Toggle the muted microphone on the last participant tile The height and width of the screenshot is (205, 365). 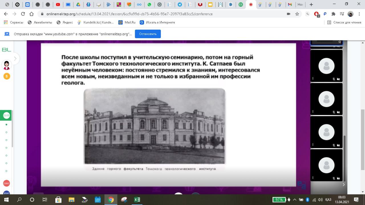click(334, 178)
